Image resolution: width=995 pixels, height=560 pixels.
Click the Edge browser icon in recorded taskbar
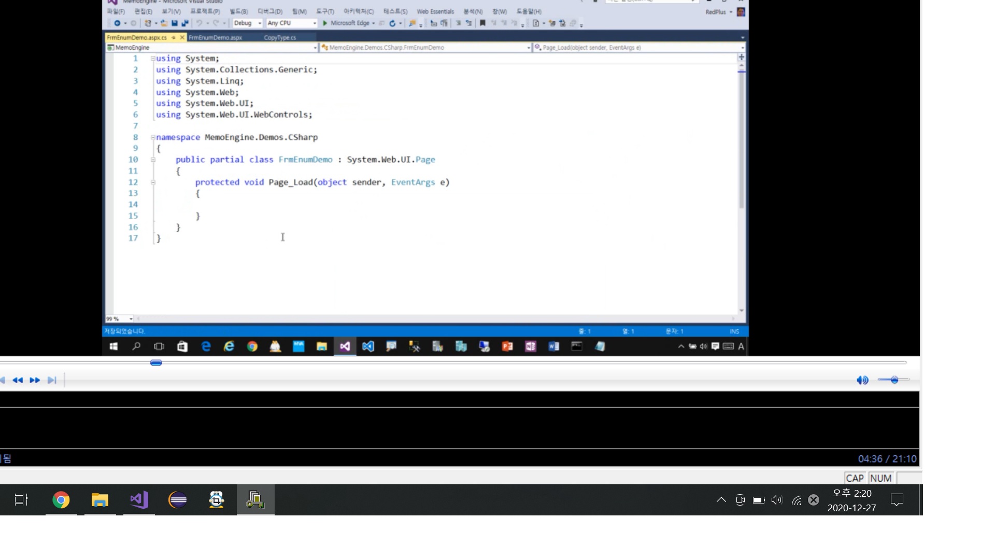tap(206, 346)
